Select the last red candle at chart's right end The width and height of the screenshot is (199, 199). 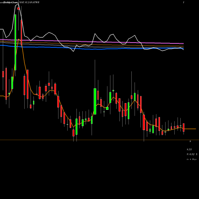pos(183,127)
